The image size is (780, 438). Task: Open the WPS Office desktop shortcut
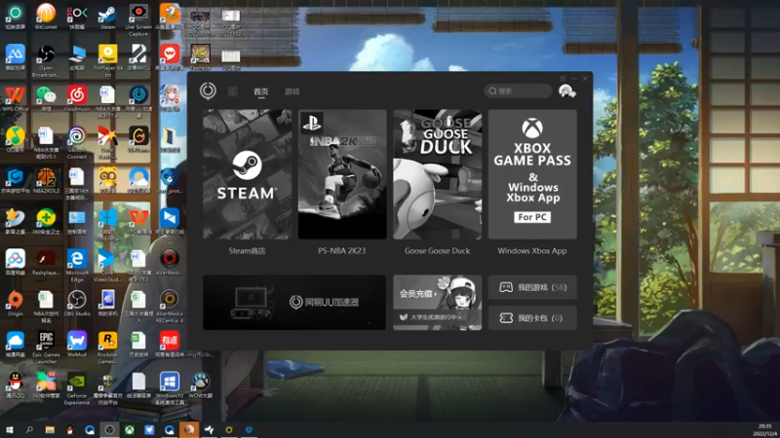click(15, 98)
